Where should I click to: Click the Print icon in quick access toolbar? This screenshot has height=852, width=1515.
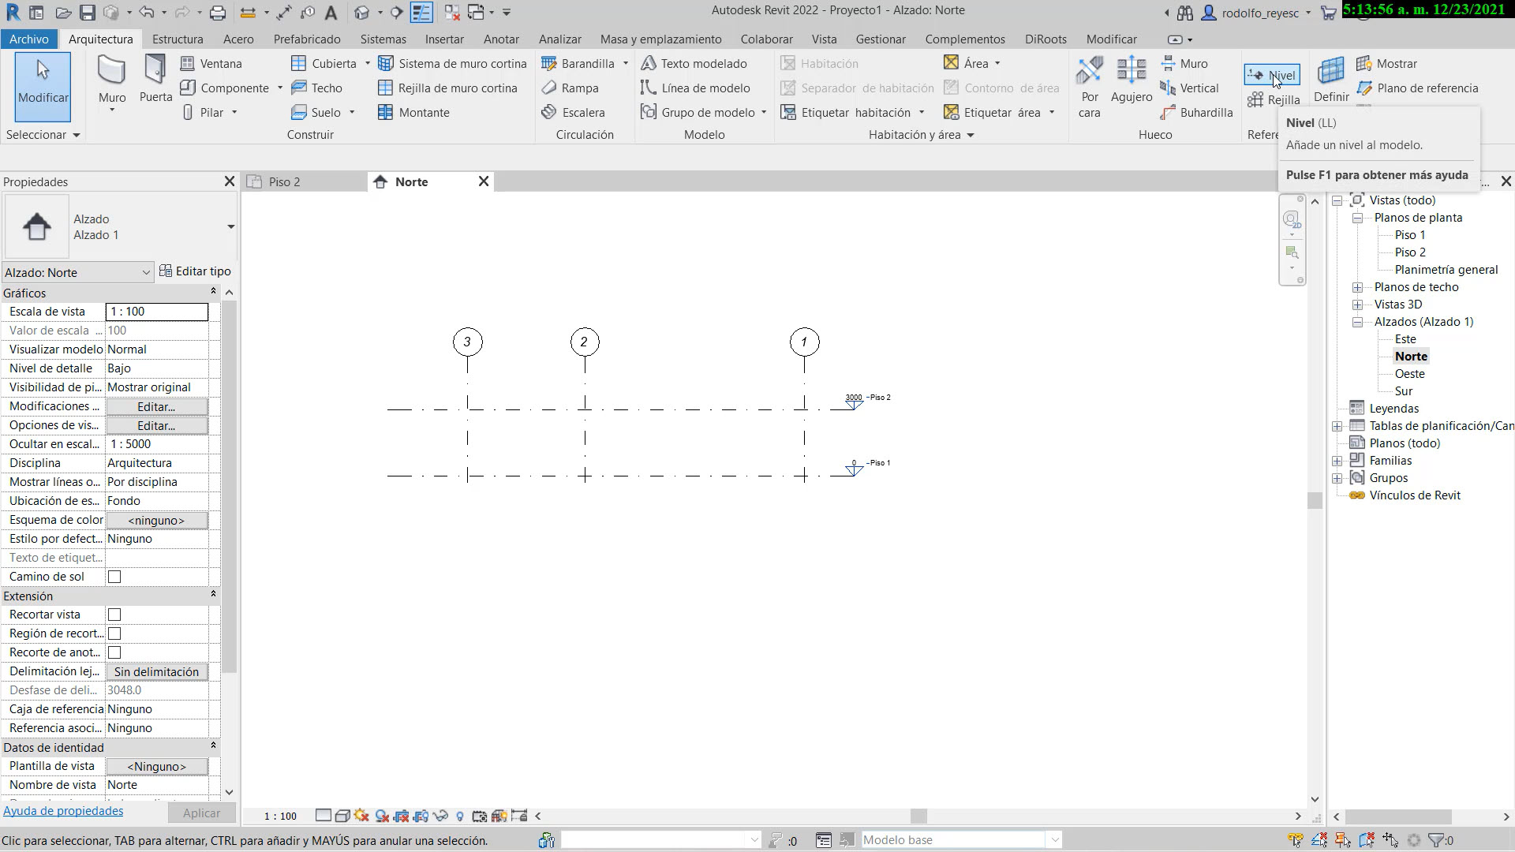tap(218, 13)
